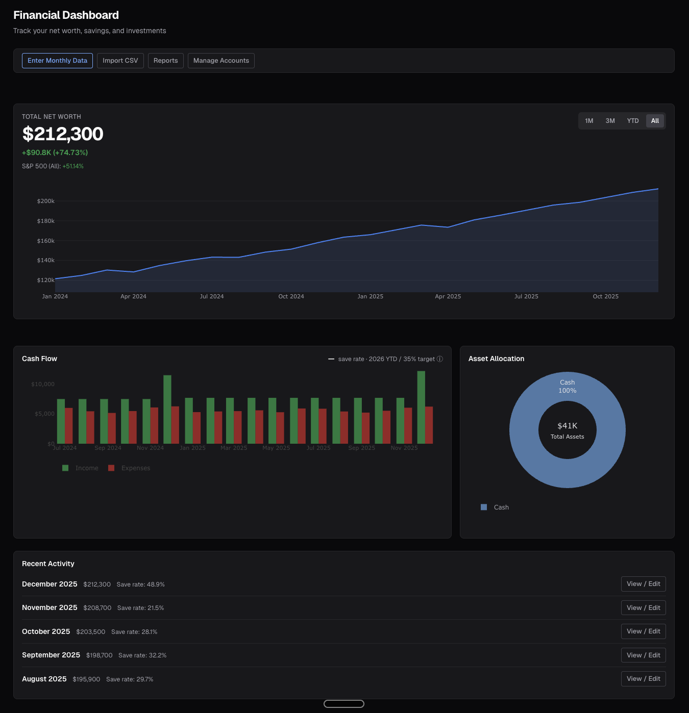Screen dimensions: 689x713
Task: Click the red Expenses legend swatch
Action: pos(111,468)
